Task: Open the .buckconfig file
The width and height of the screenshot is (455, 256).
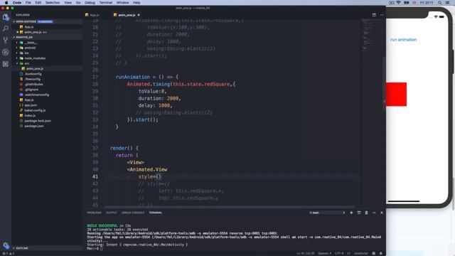Action: 33,74
